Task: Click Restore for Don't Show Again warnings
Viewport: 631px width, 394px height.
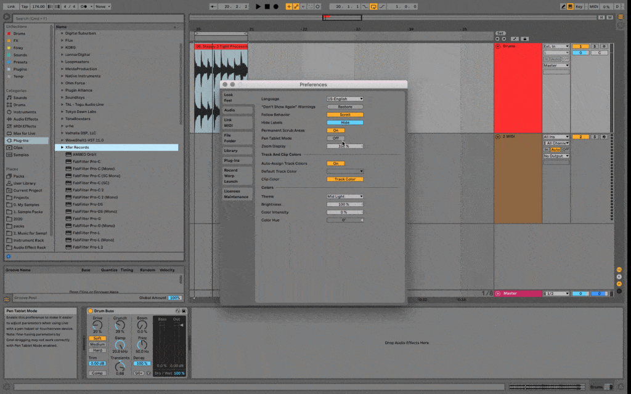Action: click(x=345, y=107)
